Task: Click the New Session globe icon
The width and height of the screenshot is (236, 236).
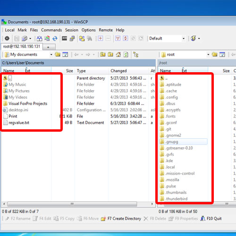Action: tap(194, 38)
